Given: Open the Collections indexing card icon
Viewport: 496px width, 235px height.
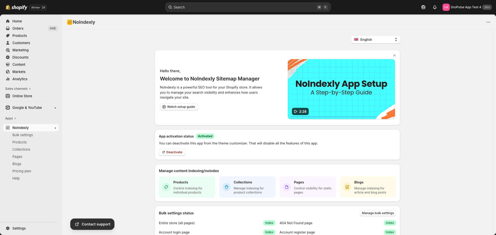Looking at the screenshot, I should coord(227,187).
